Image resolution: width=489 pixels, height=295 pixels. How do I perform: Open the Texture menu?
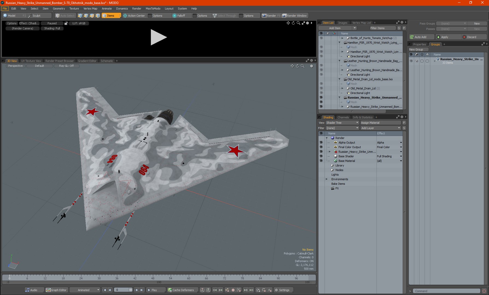74,8
